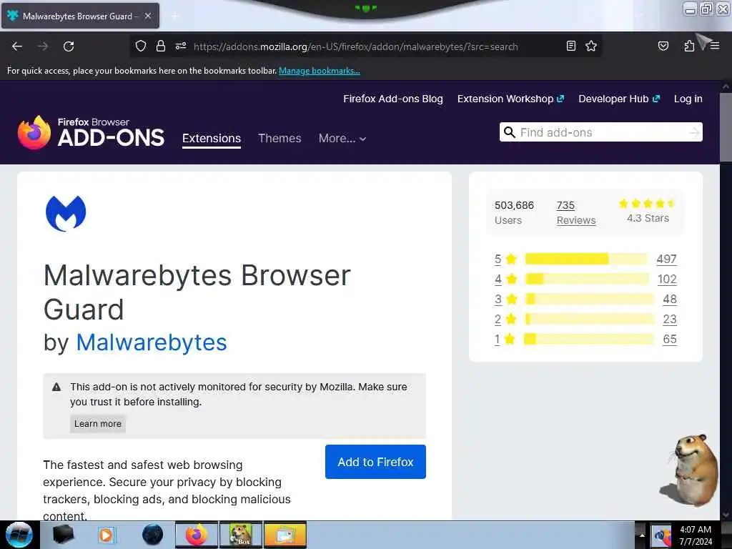
Task: Open tracking protection shield icon
Action: pos(141,46)
